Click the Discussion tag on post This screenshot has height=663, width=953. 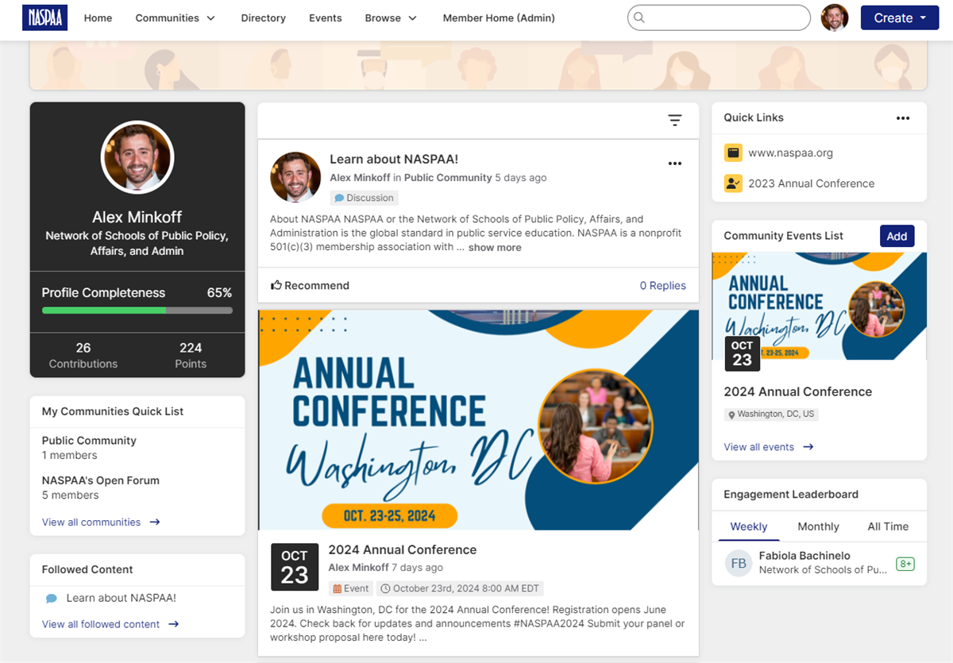pos(365,198)
